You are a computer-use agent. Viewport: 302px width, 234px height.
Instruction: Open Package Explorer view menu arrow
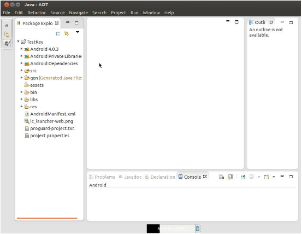pyautogui.click(x=78, y=32)
